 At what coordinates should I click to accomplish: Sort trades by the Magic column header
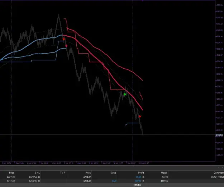tap(164, 173)
